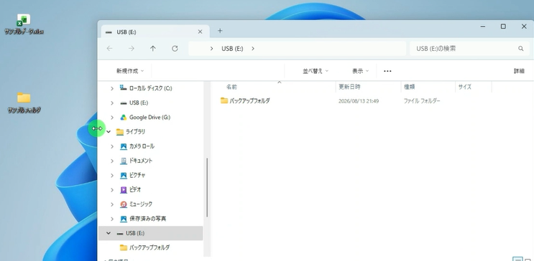Click the ビデオ library icon

(x=124, y=189)
